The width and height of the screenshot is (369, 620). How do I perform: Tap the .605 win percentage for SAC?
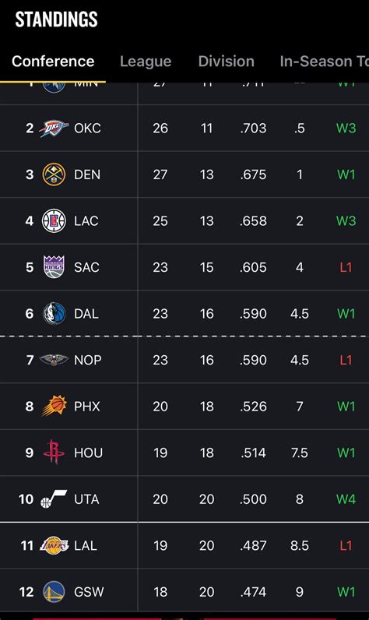click(253, 267)
